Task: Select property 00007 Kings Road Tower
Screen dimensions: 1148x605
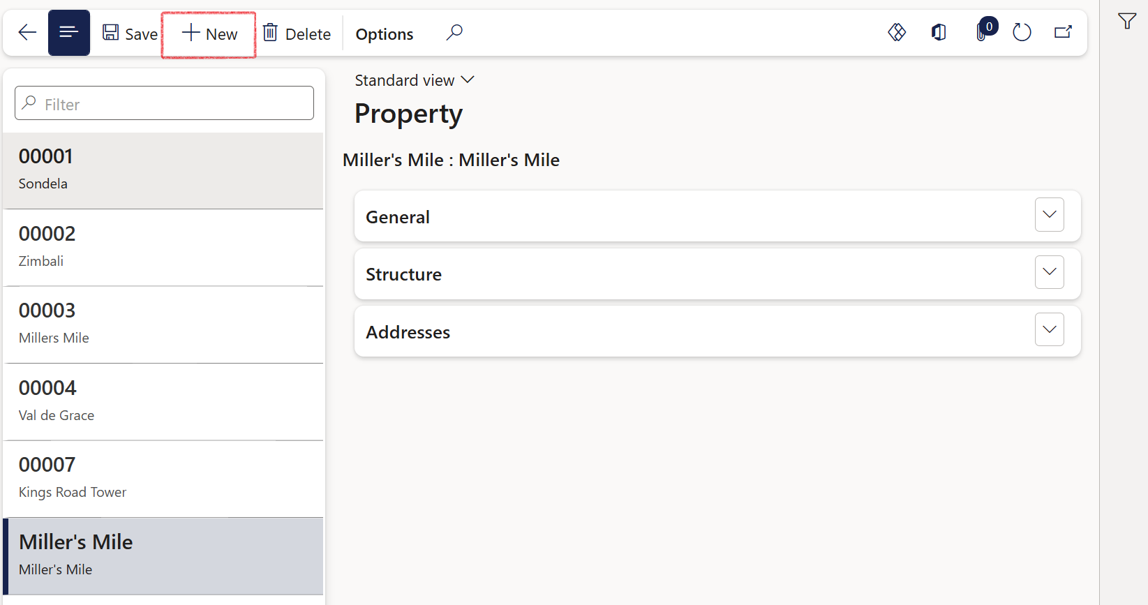Action: (x=163, y=479)
